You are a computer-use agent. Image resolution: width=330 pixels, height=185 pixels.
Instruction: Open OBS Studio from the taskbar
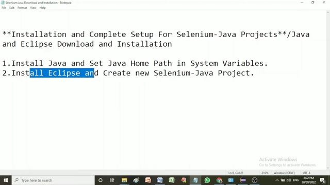coord(255,180)
